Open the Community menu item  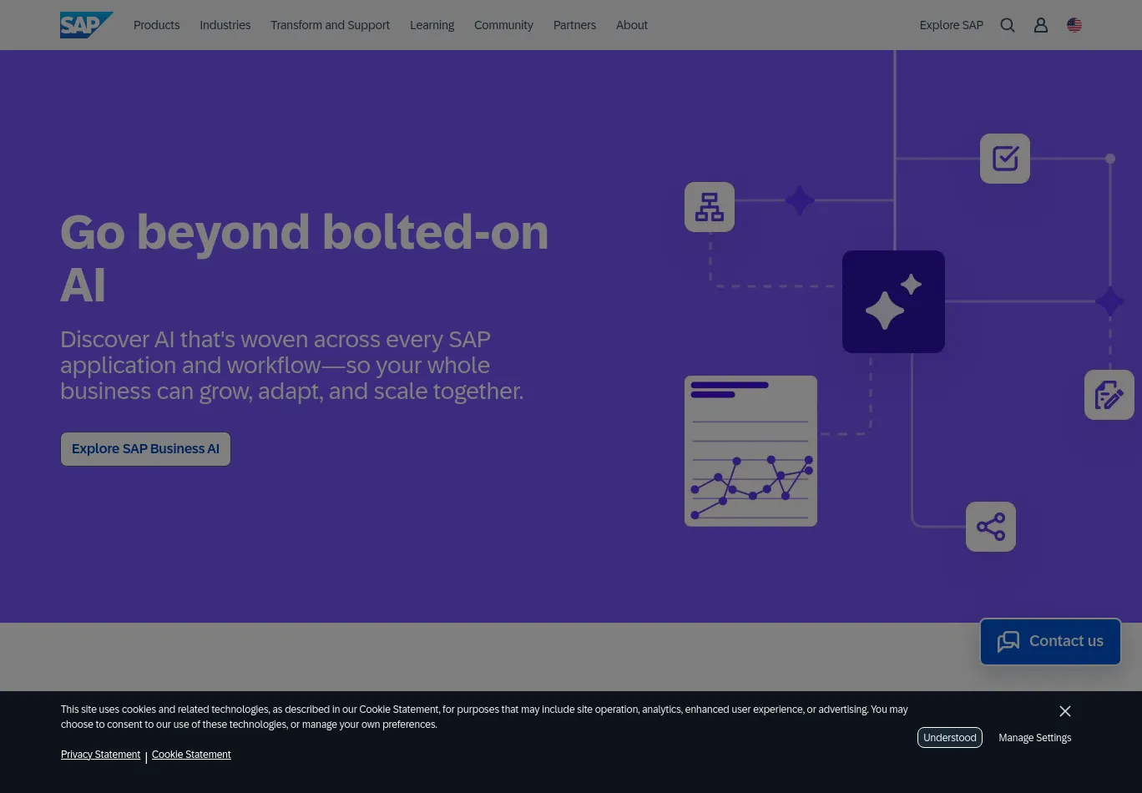(x=503, y=25)
